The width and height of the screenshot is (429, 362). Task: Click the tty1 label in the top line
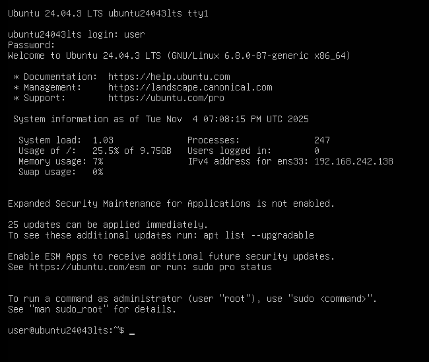point(198,13)
